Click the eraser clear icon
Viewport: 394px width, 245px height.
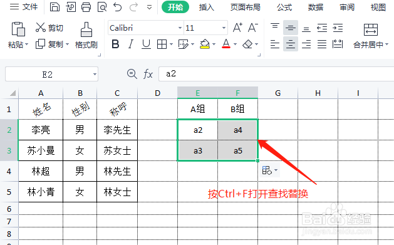[x=247, y=44]
